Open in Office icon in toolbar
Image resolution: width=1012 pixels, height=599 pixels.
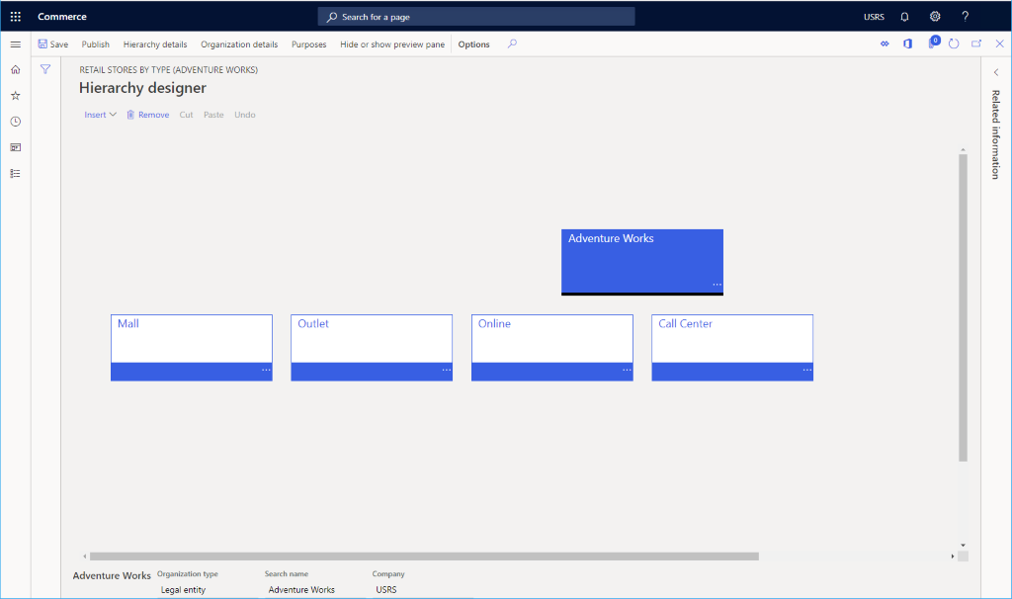(x=907, y=43)
